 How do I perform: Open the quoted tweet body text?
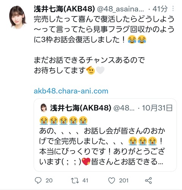click(102, 146)
